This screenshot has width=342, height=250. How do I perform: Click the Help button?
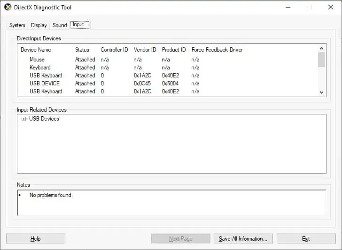(36, 239)
